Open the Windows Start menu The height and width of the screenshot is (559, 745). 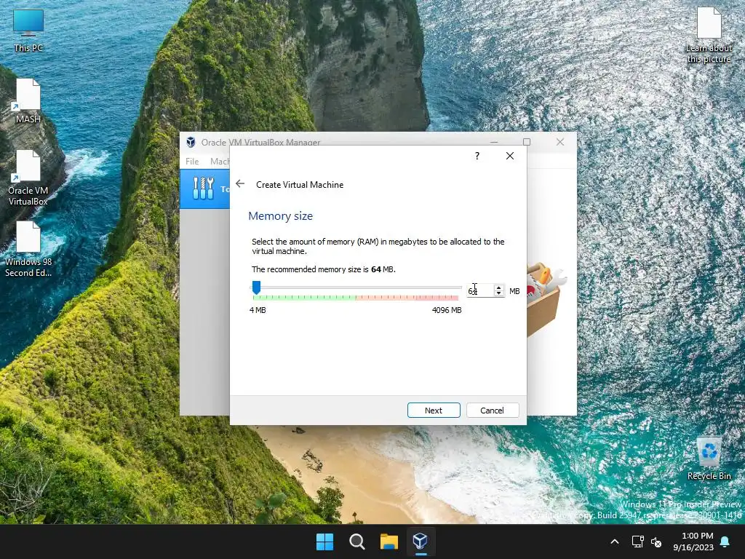point(325,542)
